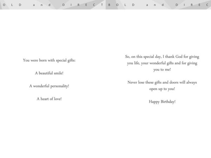Click the text "A beautiful smile!"
The height and width of the screenshot is (158, 211).
coord(49,73)
